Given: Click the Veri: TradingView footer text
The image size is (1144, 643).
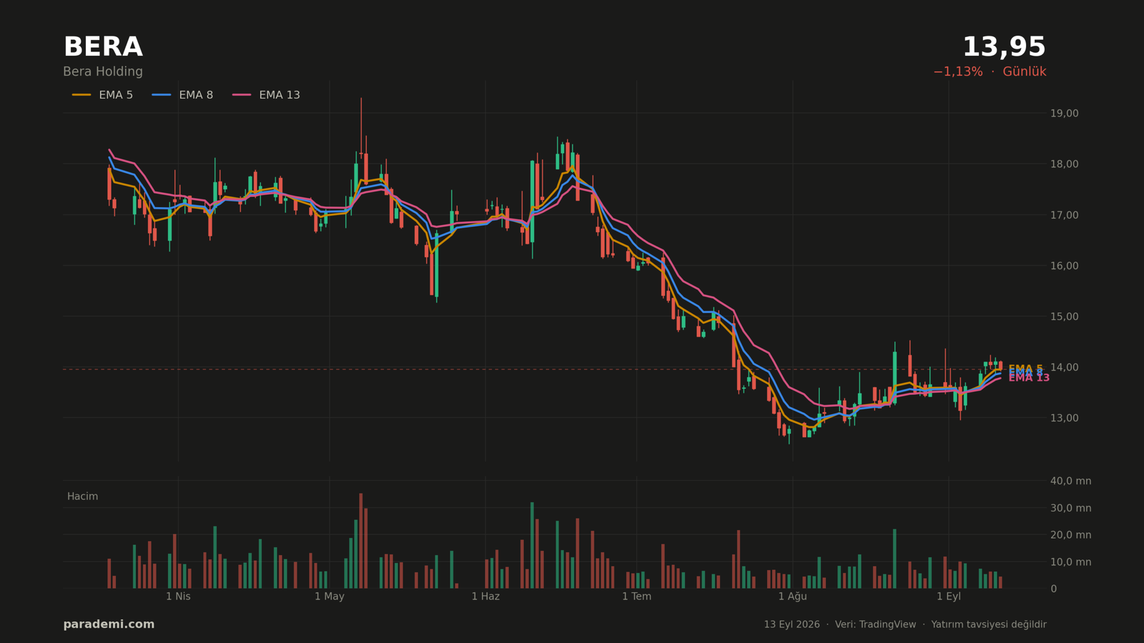Looking at the screenshot, I should coord(875,624).
